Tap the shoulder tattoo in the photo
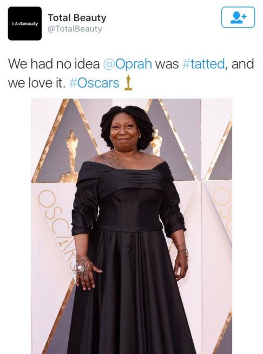 coord(110,161)
